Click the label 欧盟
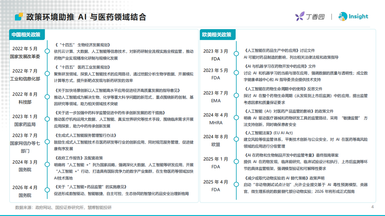Viewport: 385px width, 216px height. point(216,144)
